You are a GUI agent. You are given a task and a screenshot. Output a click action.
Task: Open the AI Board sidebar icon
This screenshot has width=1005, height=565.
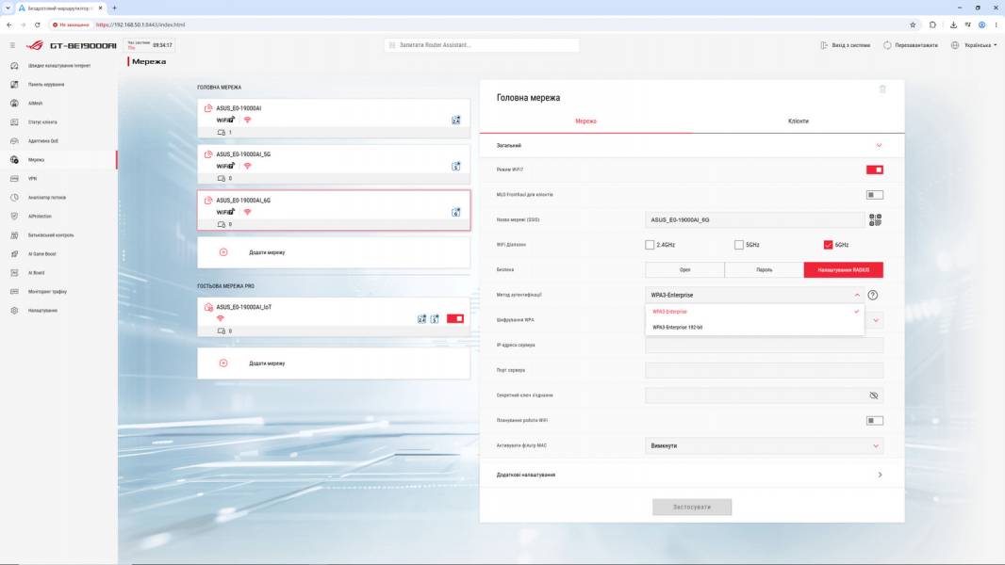pyautogui.click(x=14, y=272)
